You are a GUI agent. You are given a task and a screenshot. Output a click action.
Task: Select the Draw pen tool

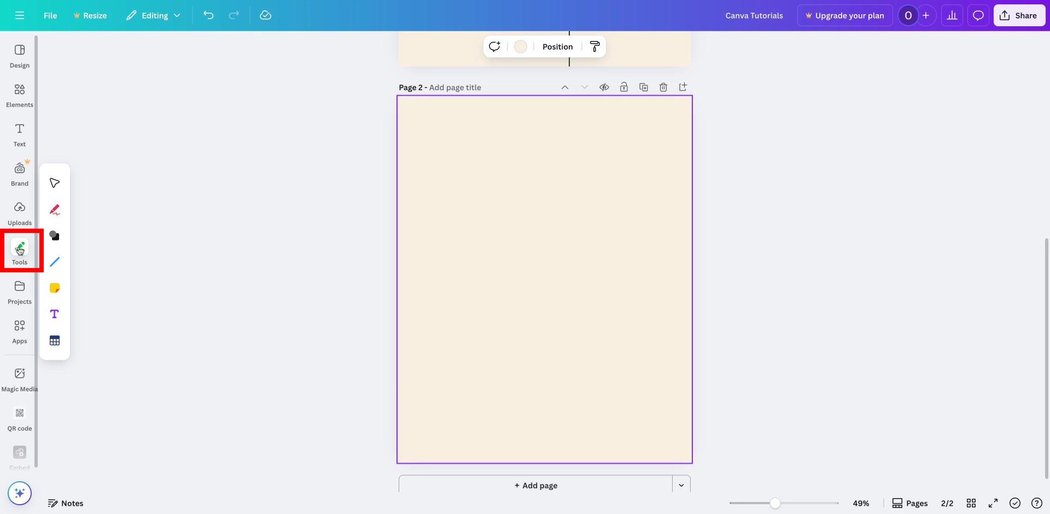click(55, 209)
